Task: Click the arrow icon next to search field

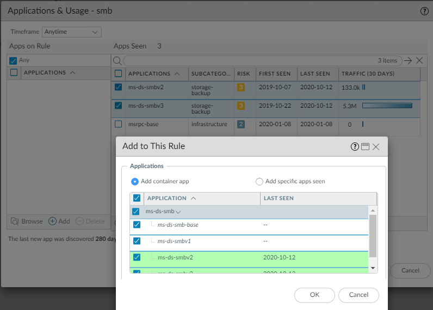Action: tap(408, 60)
